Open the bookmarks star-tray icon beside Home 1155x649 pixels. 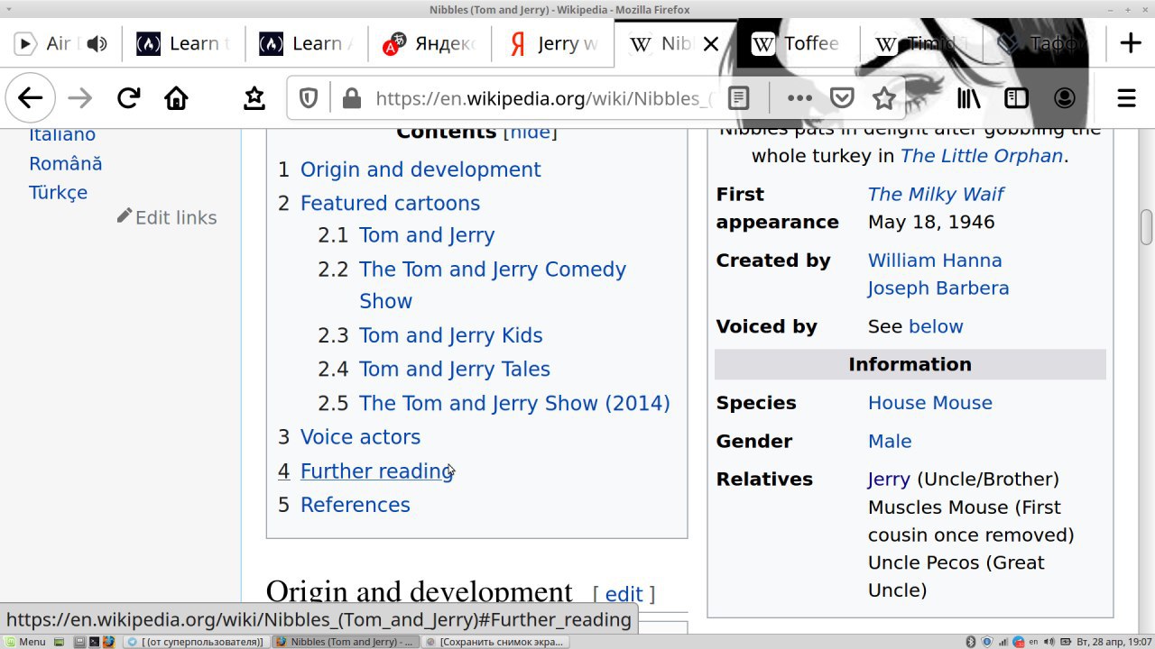click(x=254, y=97)
